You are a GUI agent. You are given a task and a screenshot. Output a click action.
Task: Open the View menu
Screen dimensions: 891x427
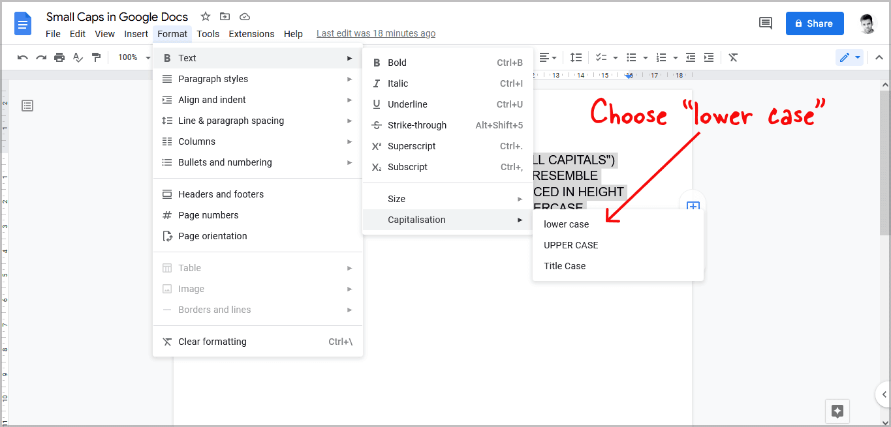point(104,34)
